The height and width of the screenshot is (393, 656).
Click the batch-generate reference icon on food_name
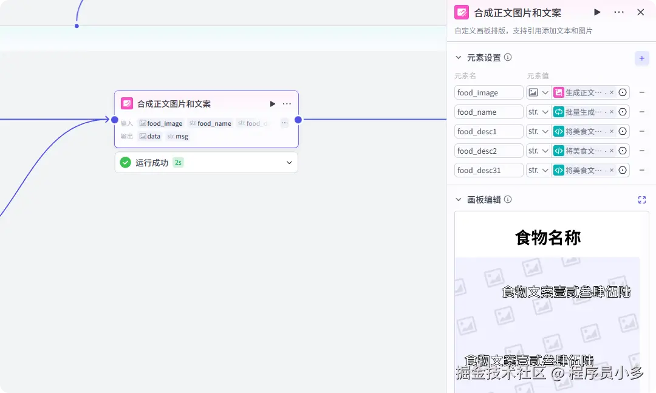tap(558, 112)
